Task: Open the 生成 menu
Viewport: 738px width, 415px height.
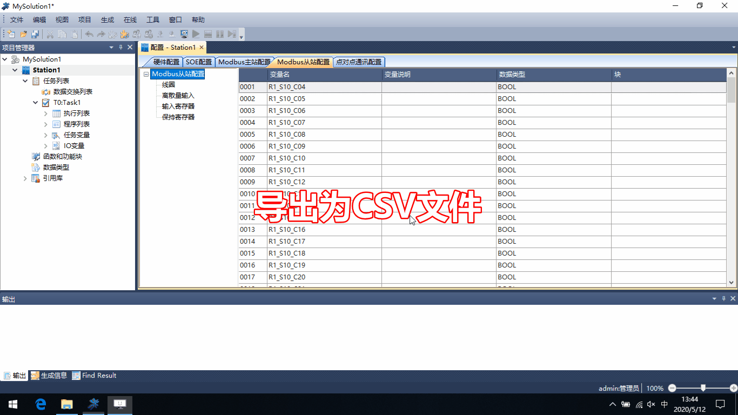Action: click(108, 19)
